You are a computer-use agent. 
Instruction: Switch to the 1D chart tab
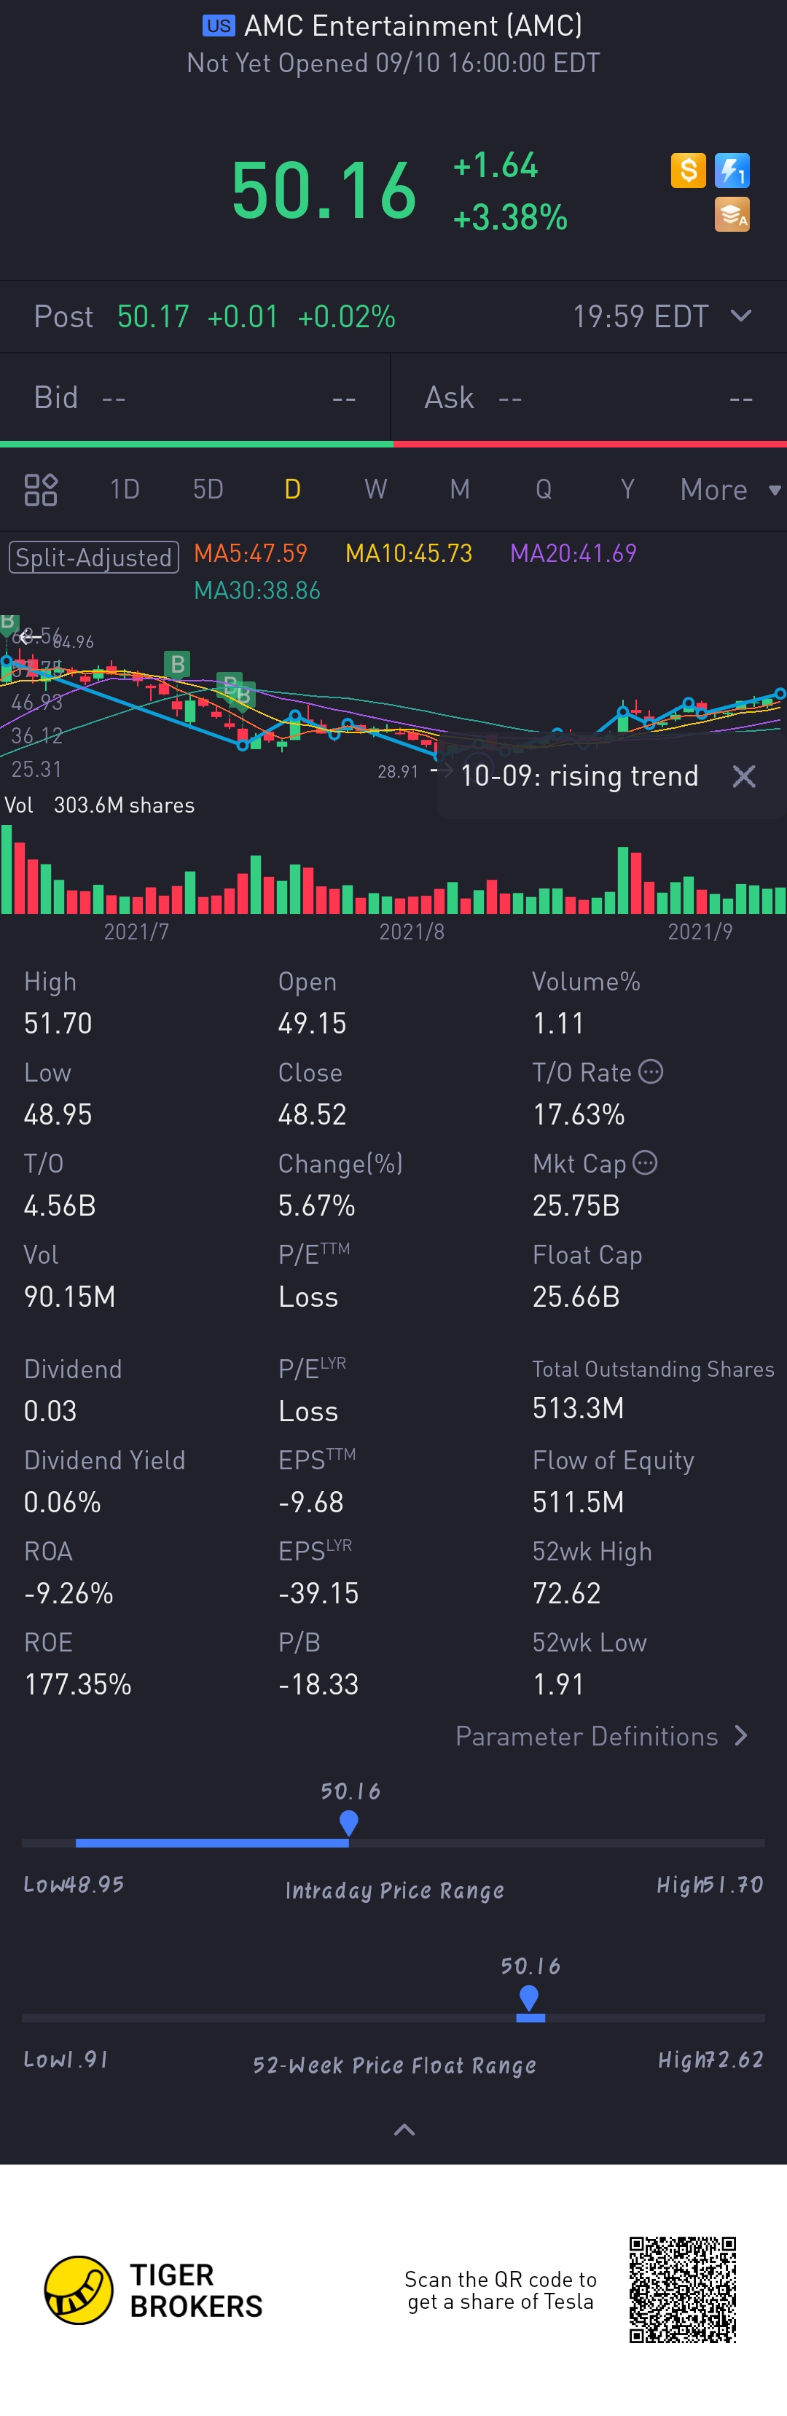125,488
